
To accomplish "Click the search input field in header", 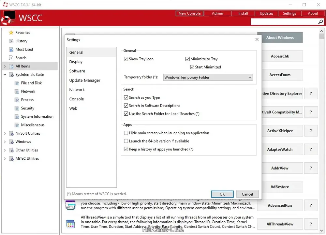I will [284, 22].
